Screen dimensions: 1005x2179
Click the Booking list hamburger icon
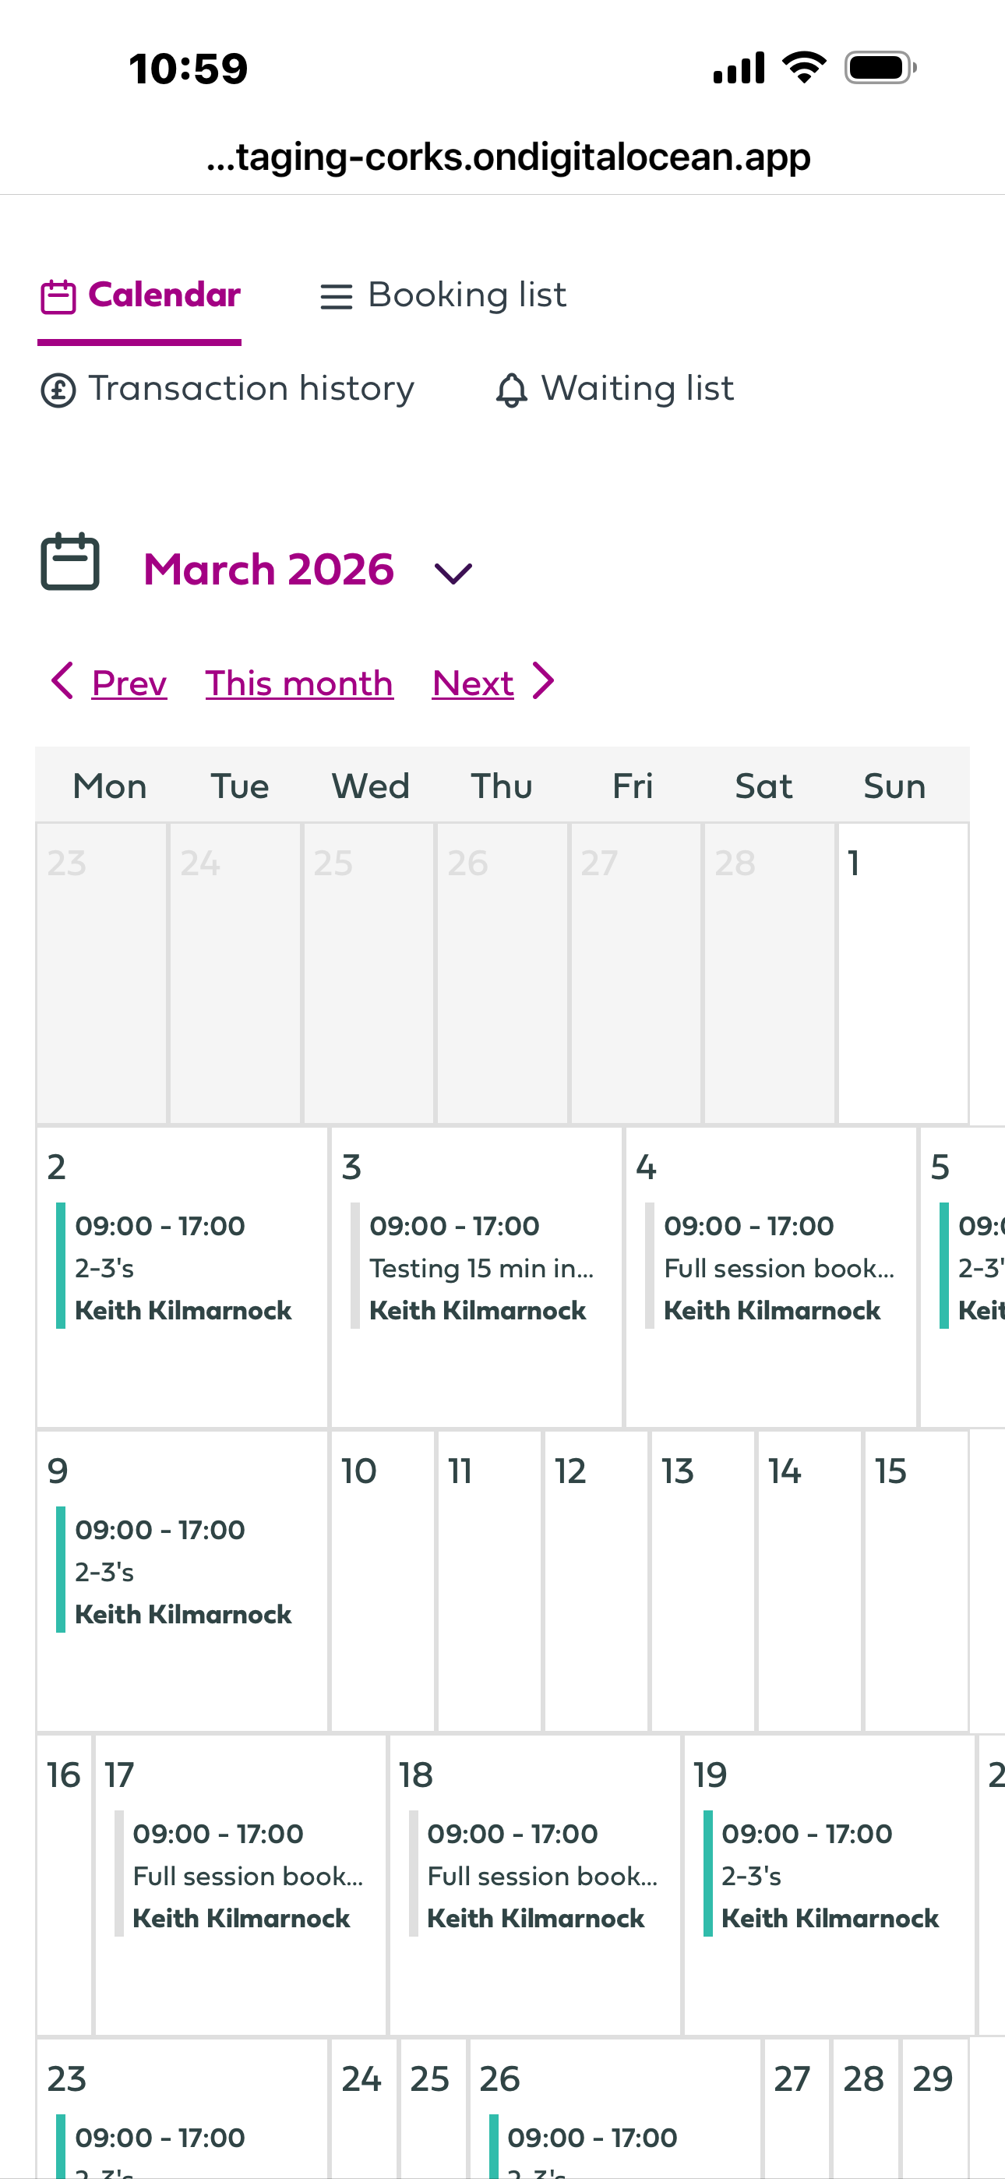point(336,297)
